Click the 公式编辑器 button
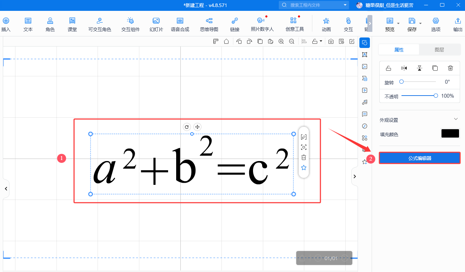Viewport: 465px width, 272px height. click(x=420, y=158)
